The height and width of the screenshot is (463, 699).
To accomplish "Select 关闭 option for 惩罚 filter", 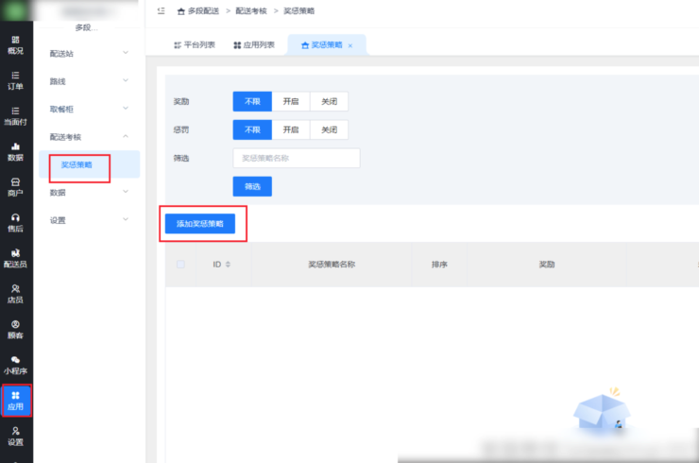I will [x=329, y=129].
